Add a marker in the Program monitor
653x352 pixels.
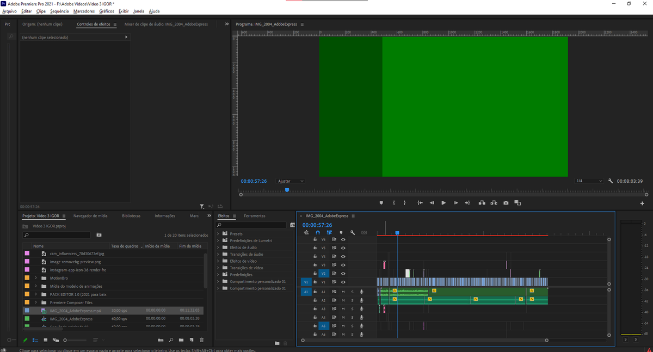pos(381,202)
